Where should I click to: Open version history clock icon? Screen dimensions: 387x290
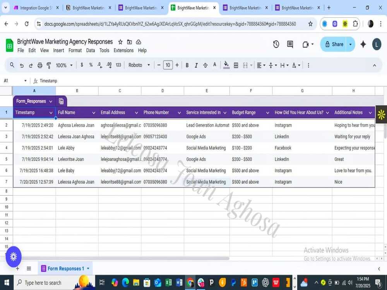pos(276,44)
